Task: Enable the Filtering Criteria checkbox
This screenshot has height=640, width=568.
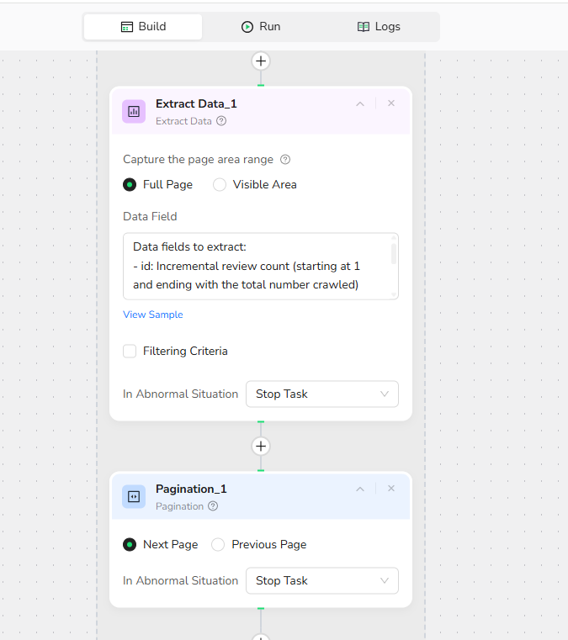Action: pyautogui.click(x=130, y=352)
